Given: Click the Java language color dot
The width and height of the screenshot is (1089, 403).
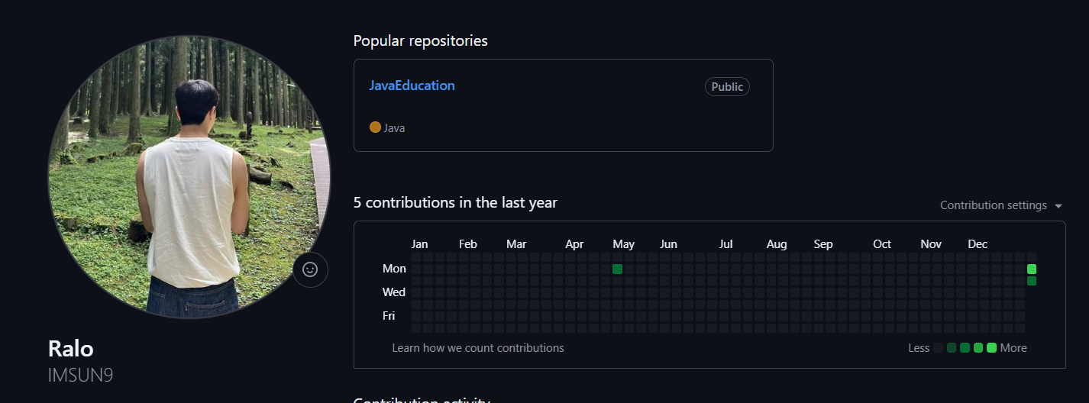Looking at the screenshot, I should pyautogui.click(x=375, y=127).
